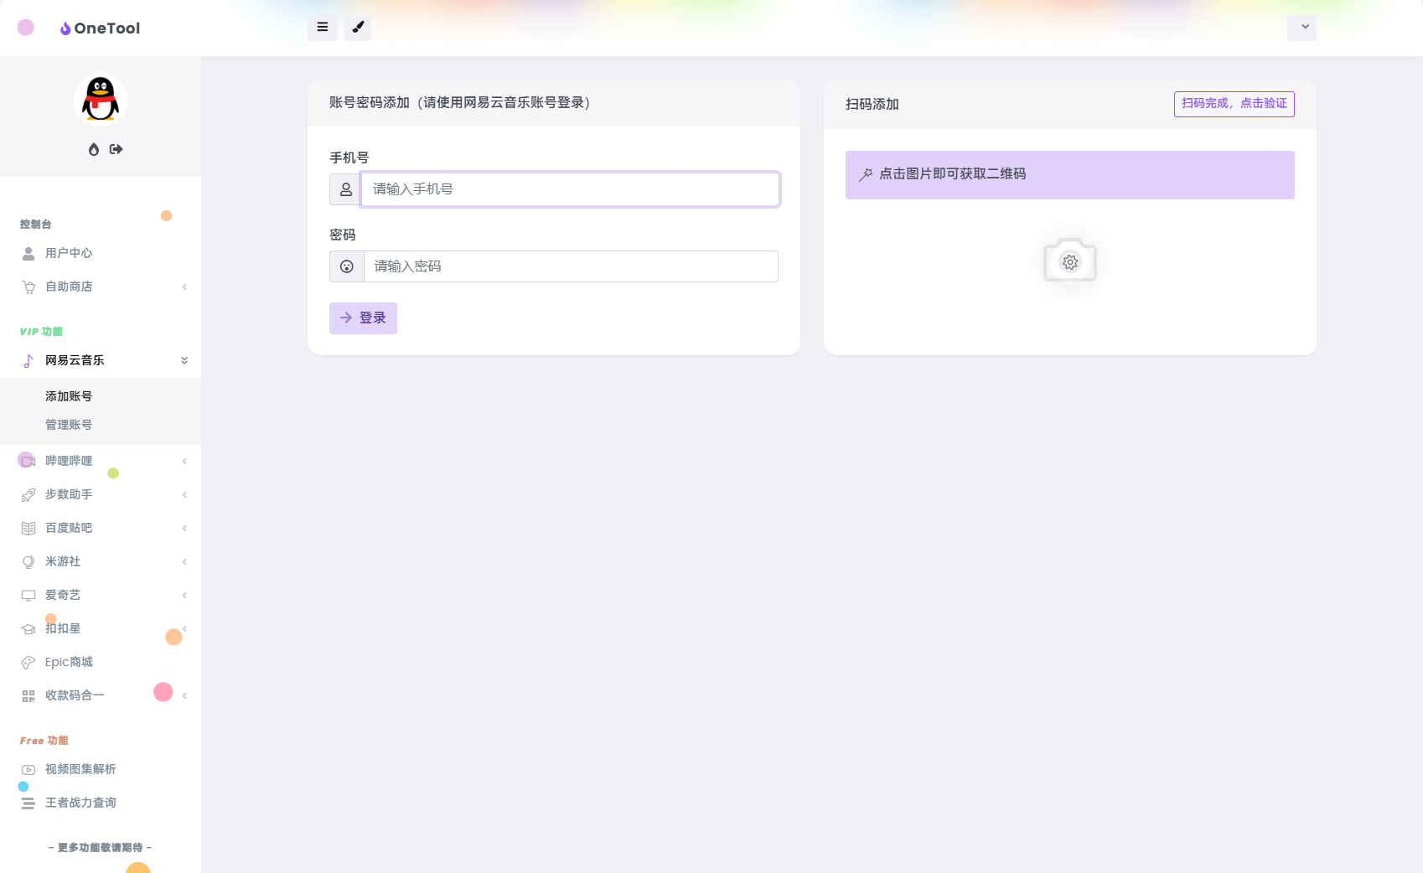Click the 登录 login button

coord(363,318)
